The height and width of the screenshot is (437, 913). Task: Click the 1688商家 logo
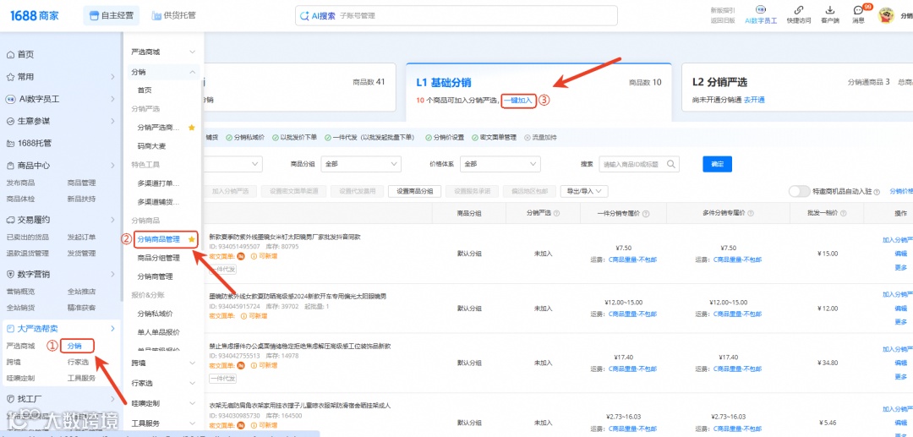(35, 15)
